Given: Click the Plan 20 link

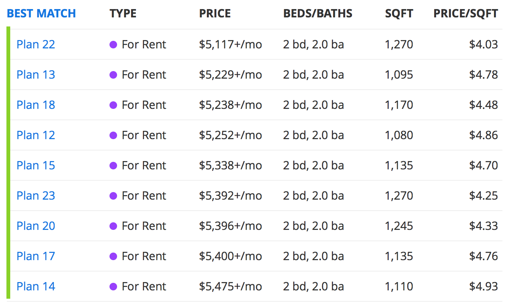Looking at the screenshot, I should (36, 226).
